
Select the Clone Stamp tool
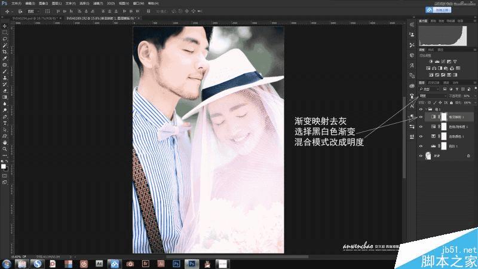coord(5,78)
